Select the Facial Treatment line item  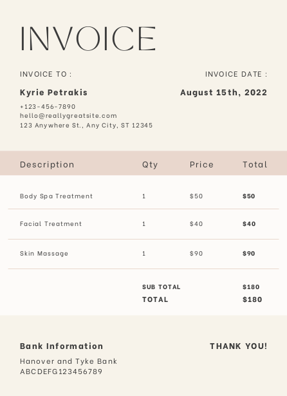tap(143, 224)
